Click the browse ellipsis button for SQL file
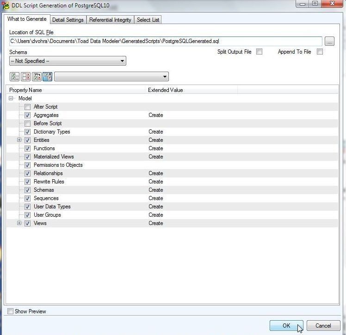The height and width of the screenshot is (335, 346). tap(329, 41)
